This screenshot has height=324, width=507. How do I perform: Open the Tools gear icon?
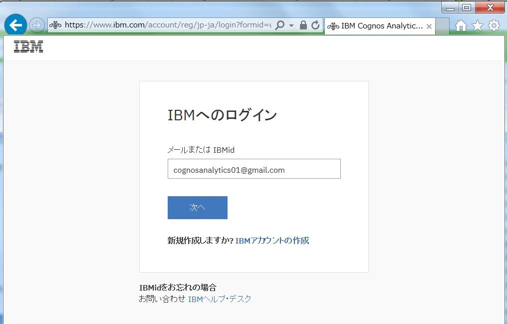494,25
